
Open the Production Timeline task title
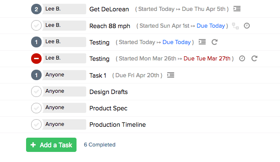tap(117, 125)
